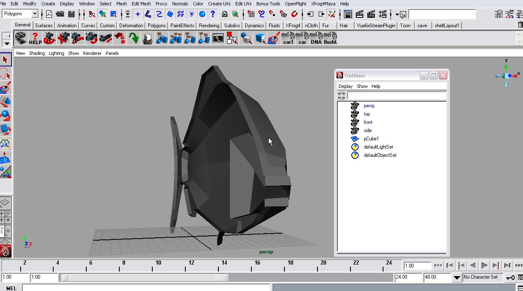Click the shelf trash can icon
Screen dimensions: 523x291
(520, 25)
